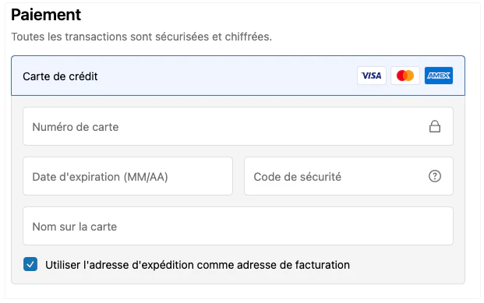Screen dimensions: 484x303
Task: Uncheck the use shipping address as billing checkbox
Action: click(x=30, y=264)
